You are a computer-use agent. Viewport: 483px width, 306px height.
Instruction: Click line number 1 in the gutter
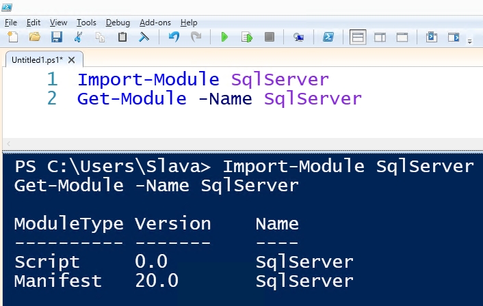pos(52,79)
